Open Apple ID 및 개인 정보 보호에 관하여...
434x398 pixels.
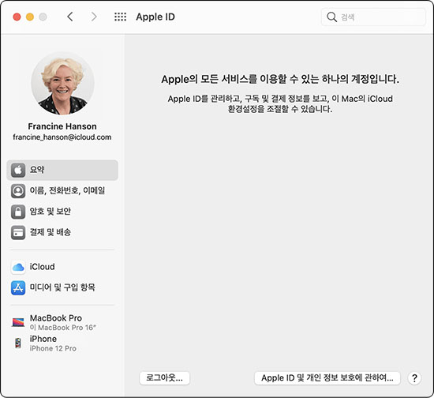327,378
